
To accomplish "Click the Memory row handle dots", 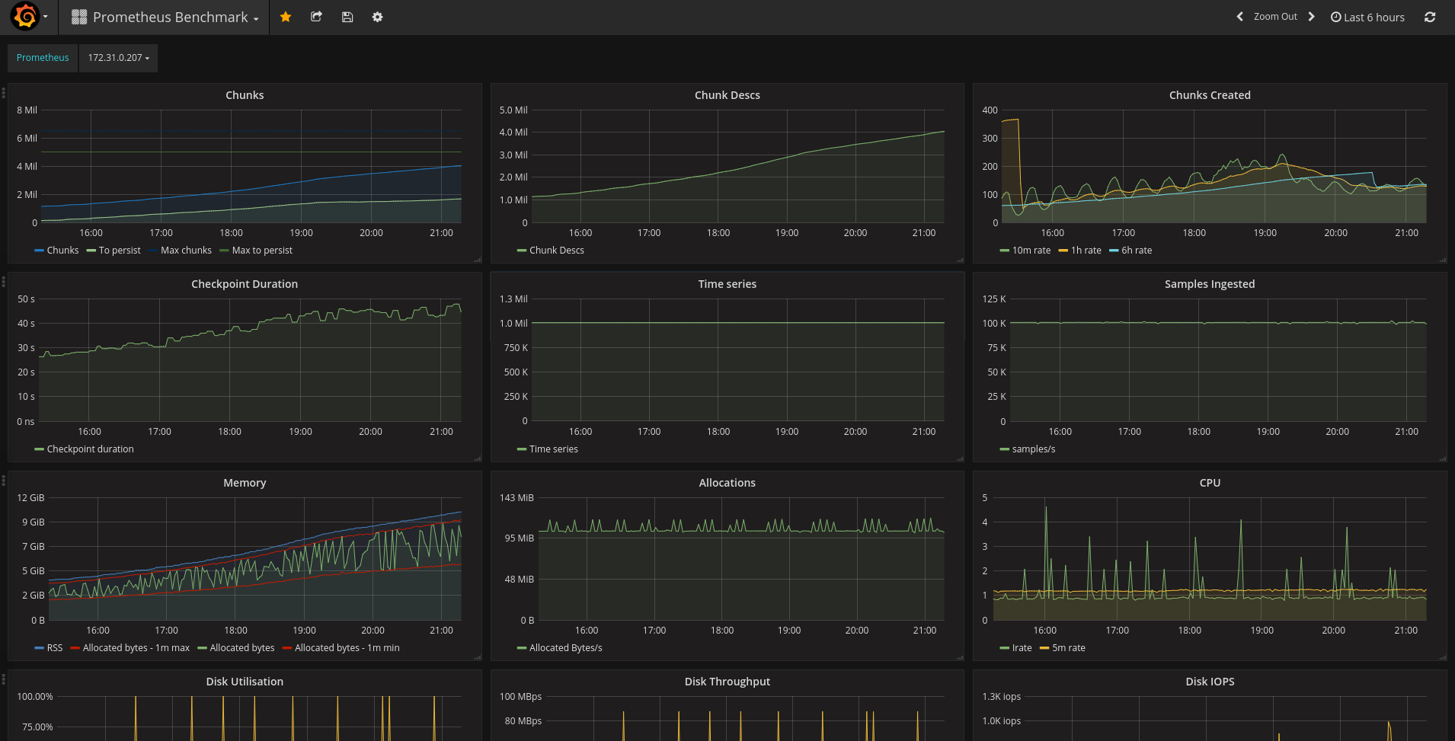I will tap(4, 481).
